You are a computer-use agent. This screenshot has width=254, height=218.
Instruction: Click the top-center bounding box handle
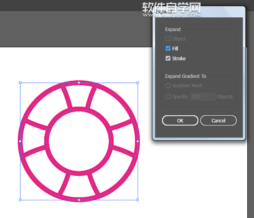[x=79, y=82]
